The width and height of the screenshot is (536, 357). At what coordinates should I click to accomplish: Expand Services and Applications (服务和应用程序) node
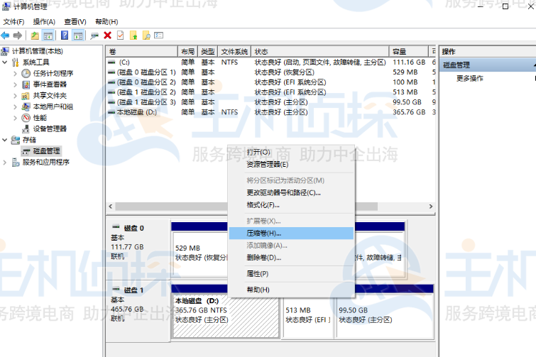pos(6,162)
